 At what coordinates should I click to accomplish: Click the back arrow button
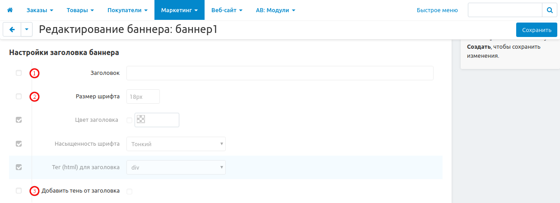tap(12, 30)
